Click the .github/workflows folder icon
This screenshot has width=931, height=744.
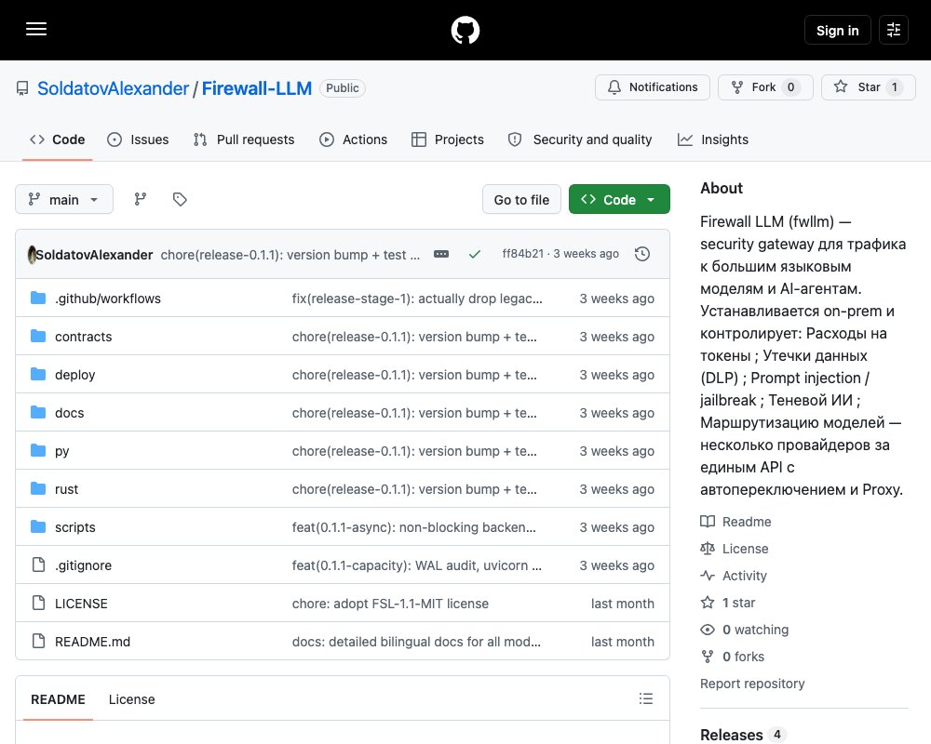[x=38, y=298]
